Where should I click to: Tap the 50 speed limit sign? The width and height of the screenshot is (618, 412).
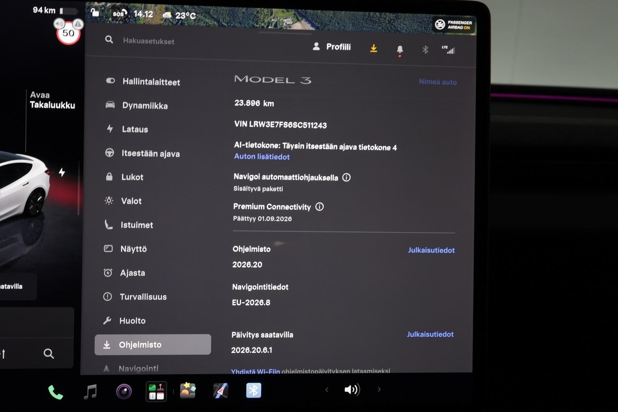tap(68, 33)
